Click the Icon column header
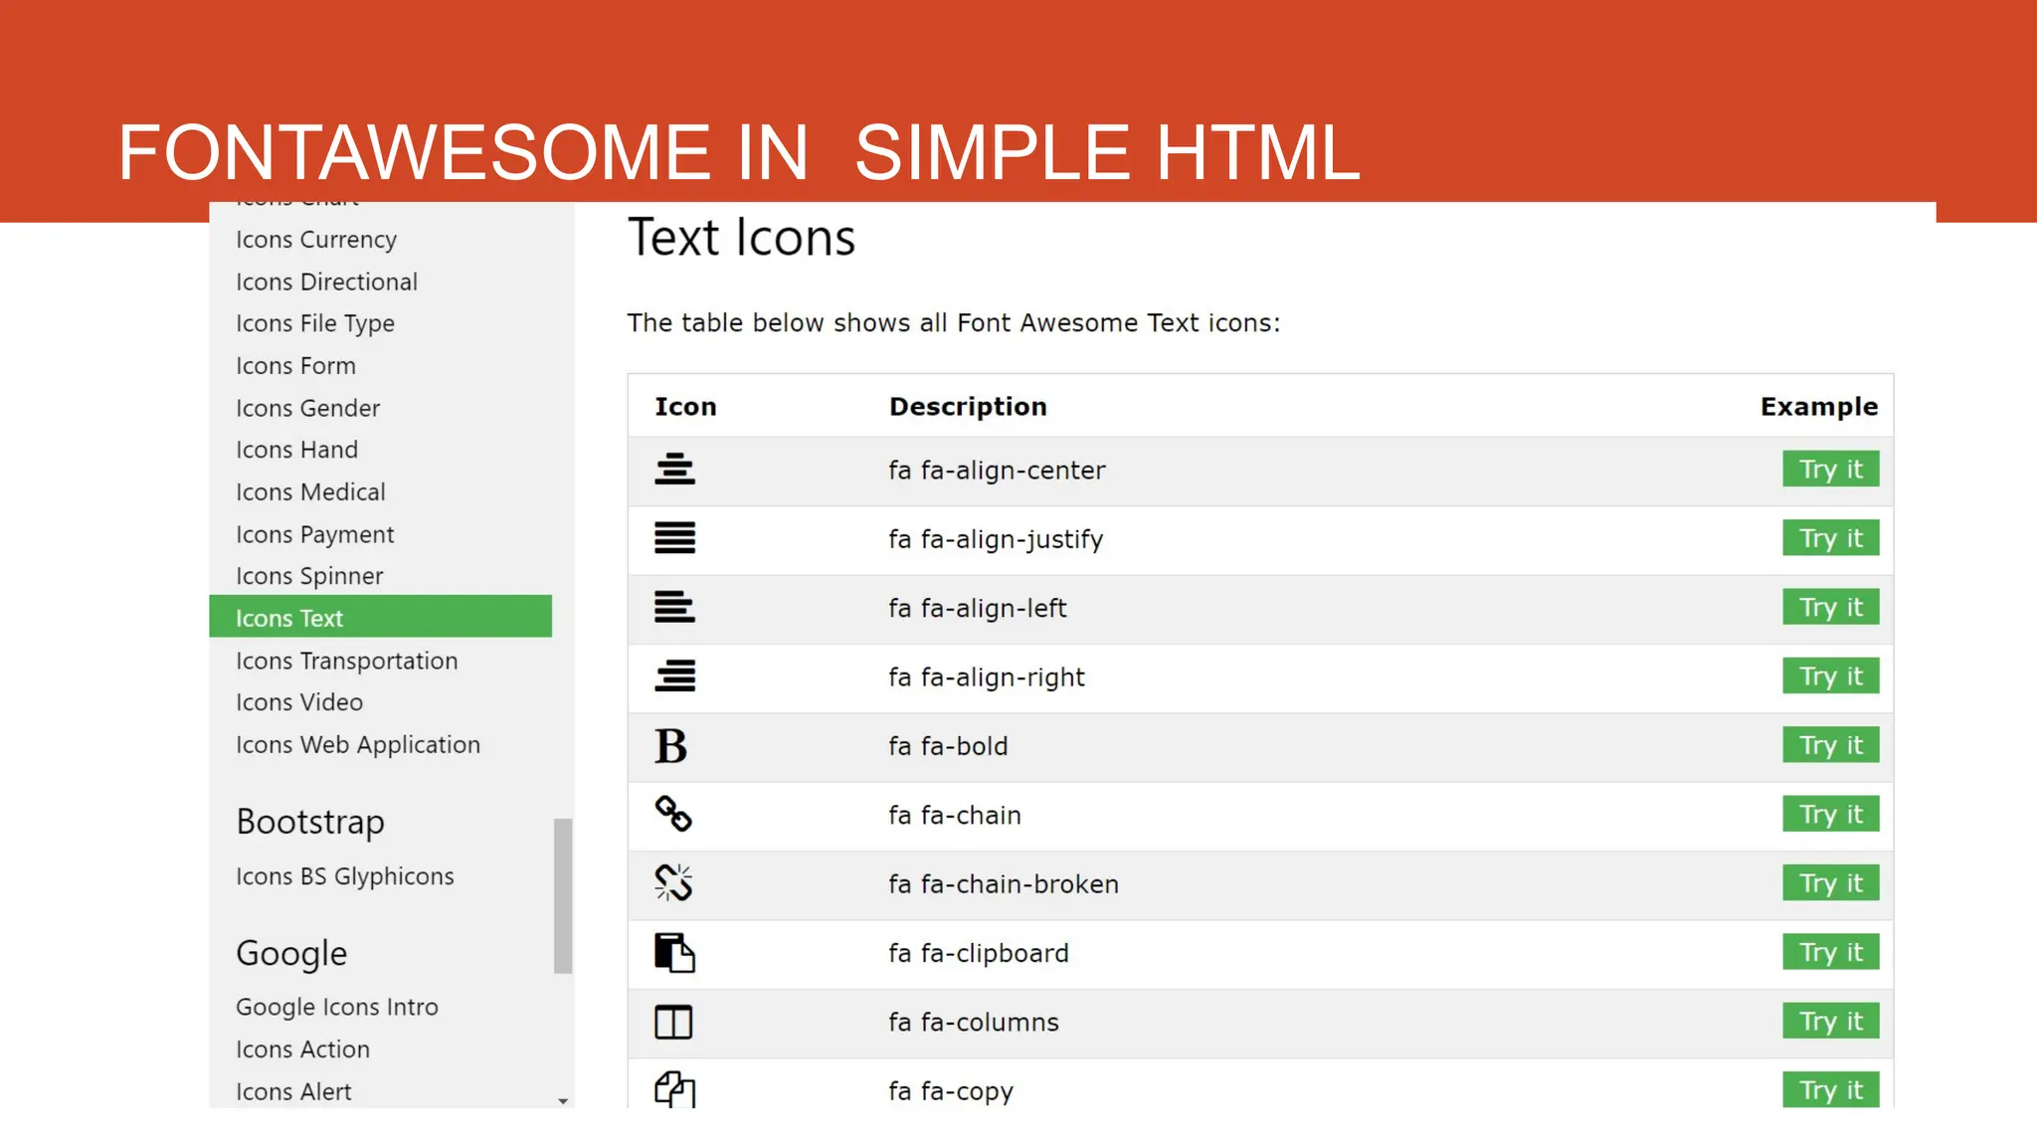The image size is (2037, 1146). pos(685,406)
